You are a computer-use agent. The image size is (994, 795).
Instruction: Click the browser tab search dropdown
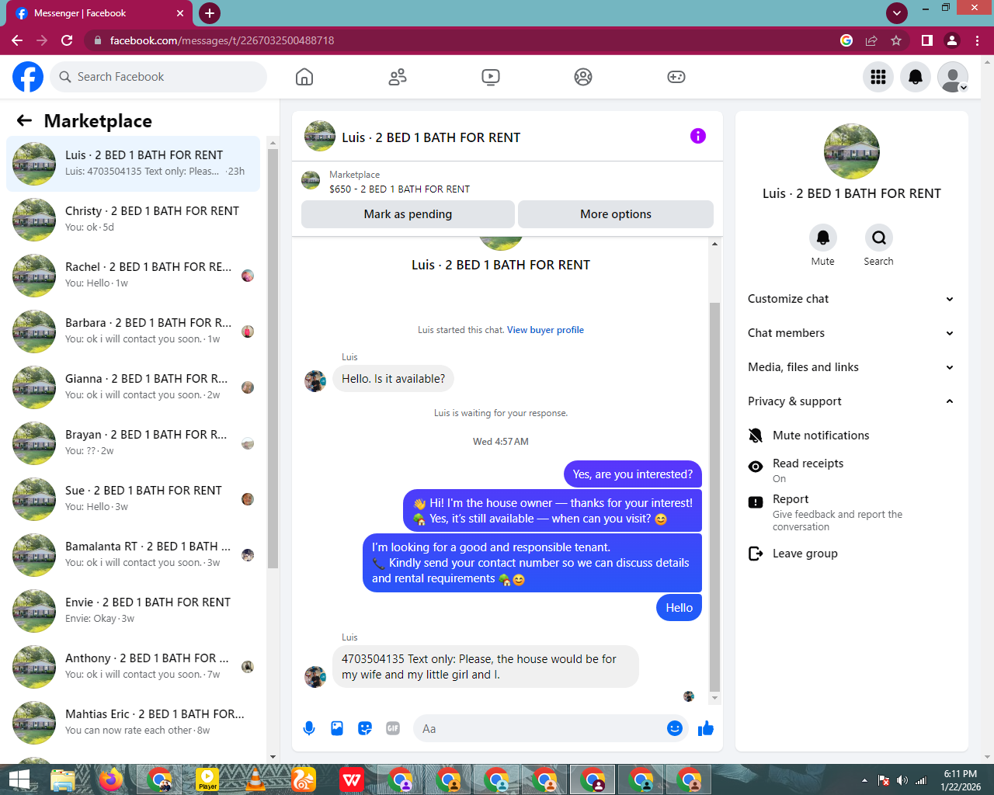(897, 12)
